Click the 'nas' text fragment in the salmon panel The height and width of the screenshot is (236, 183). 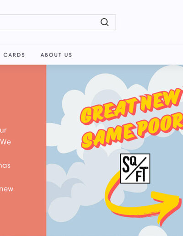coord(5,166)
